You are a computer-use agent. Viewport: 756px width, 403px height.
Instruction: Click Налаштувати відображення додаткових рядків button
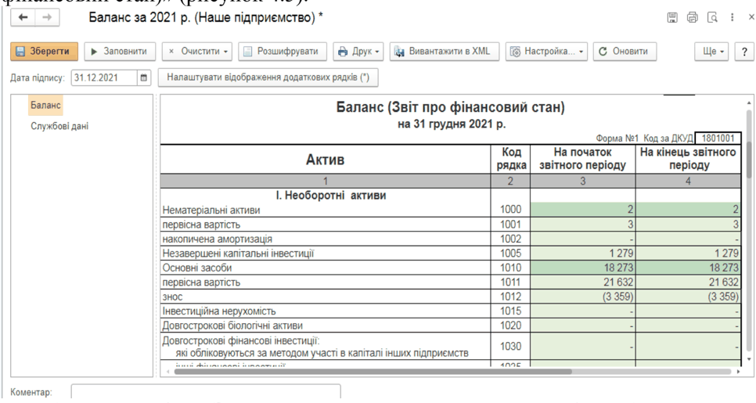point(268,77)
